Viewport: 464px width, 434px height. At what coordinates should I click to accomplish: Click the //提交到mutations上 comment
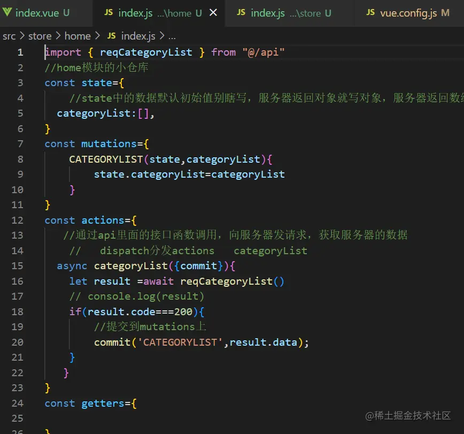[x=150, y=327]
